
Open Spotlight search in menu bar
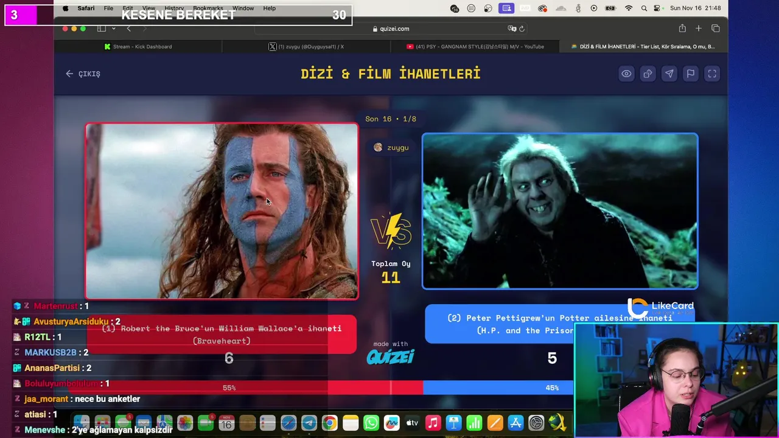tap(644, 8)
